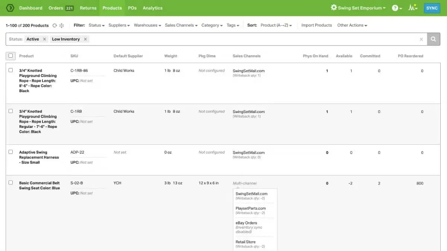Screen dimensions: 447x251
Task: Open the Status filter dropdown
Action: click(96, 25)
